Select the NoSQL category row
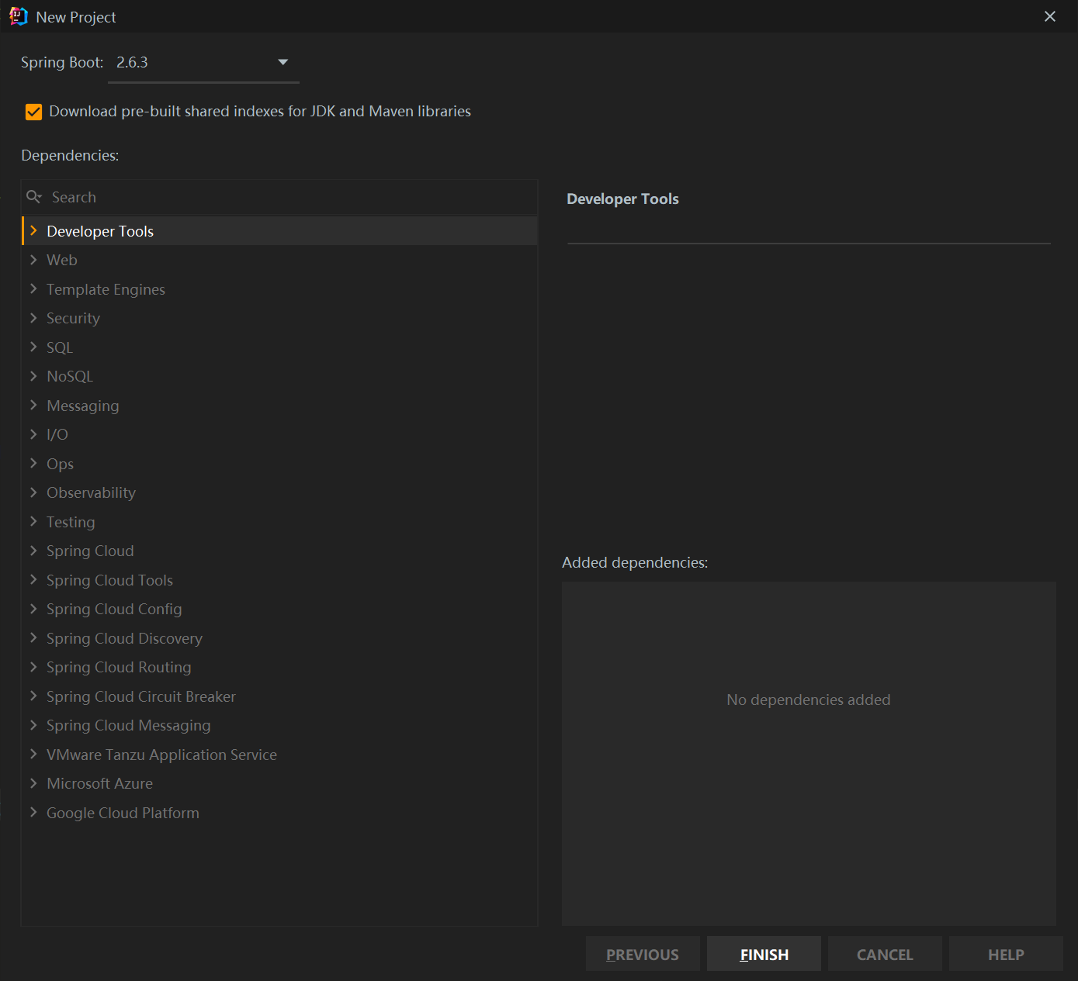This screenshot has width=1078, height=981. point(279,376)
